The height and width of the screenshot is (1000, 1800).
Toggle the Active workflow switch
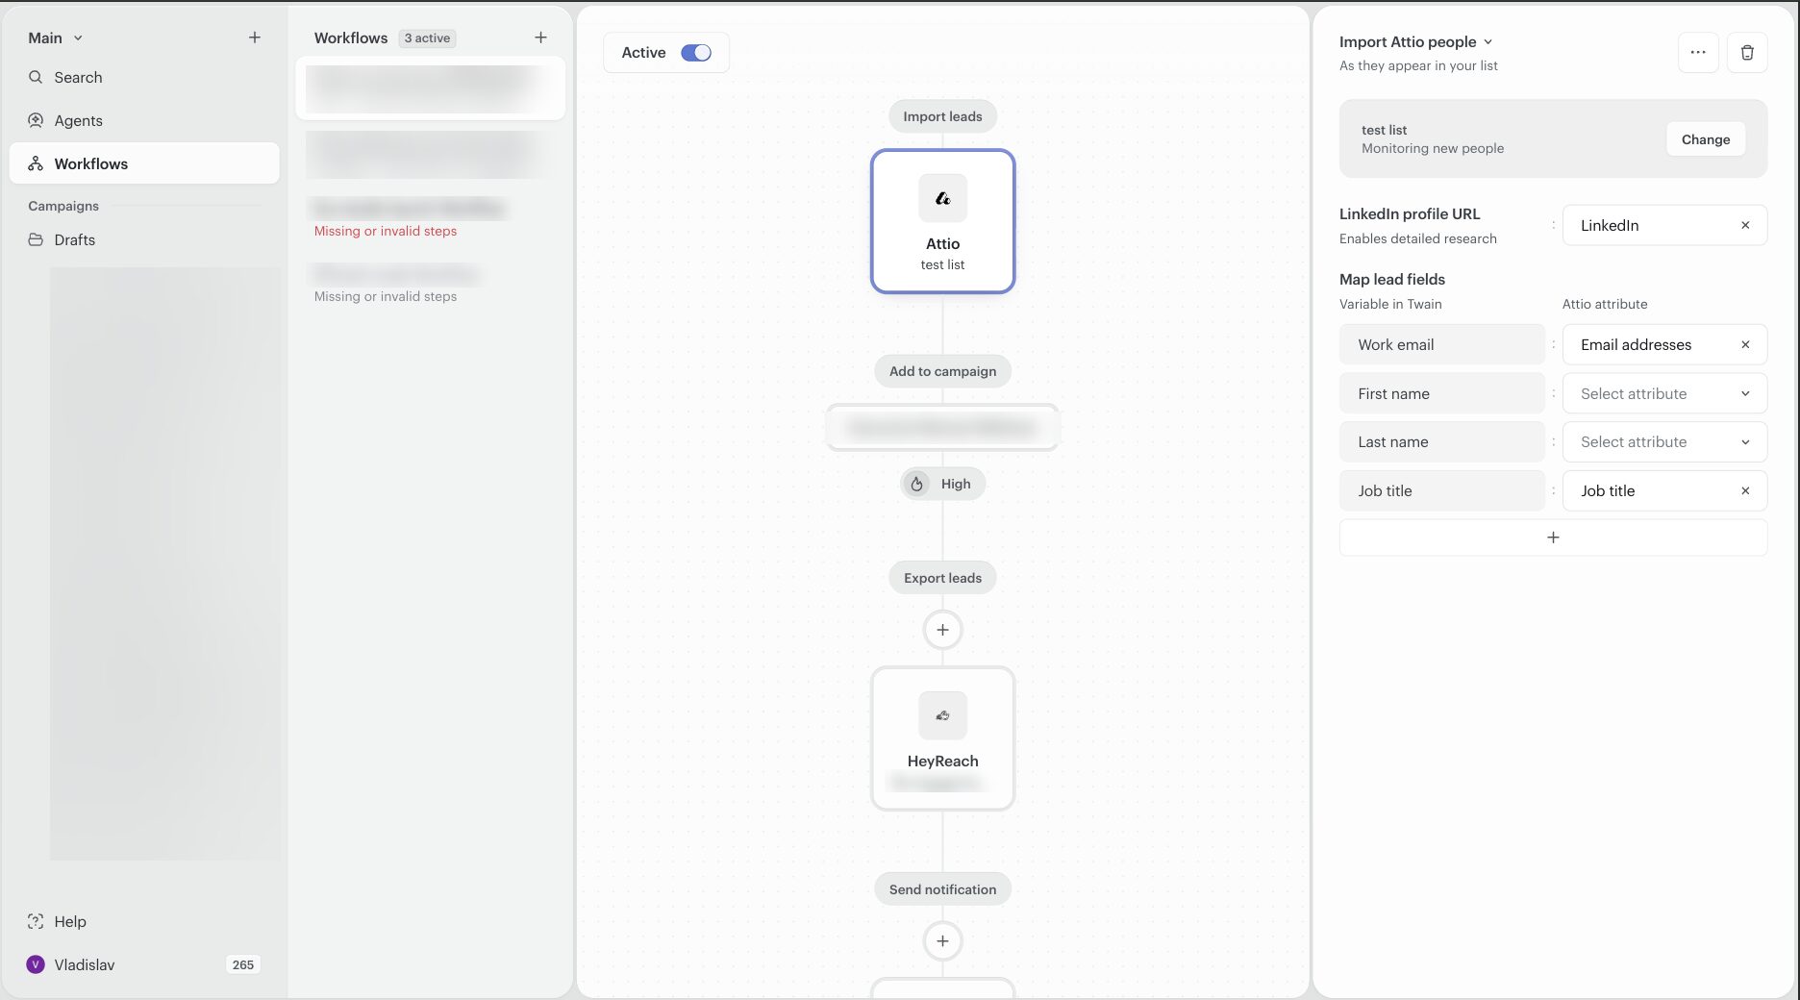(696, 53)
